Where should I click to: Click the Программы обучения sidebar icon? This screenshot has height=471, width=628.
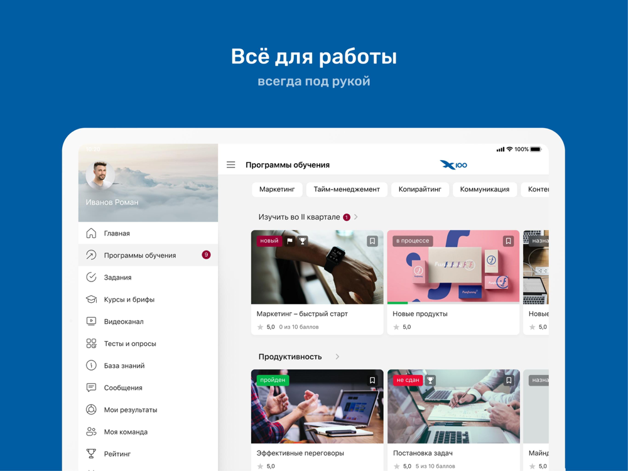click(91, 255)
